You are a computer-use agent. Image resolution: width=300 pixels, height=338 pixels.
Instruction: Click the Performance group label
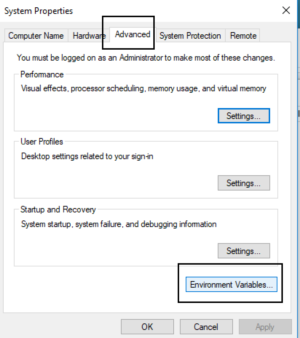click(42, 74)
